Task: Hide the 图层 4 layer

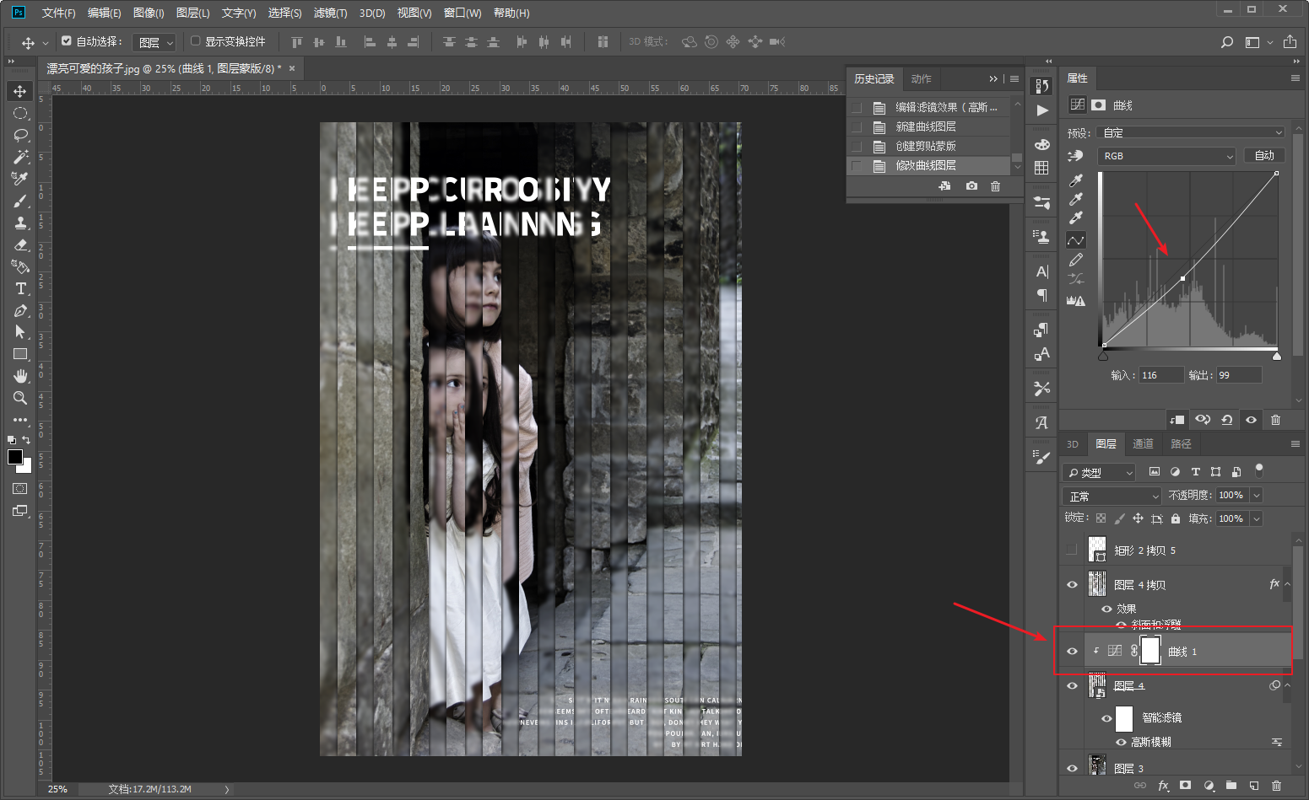Action: (x=1072, y=685)
